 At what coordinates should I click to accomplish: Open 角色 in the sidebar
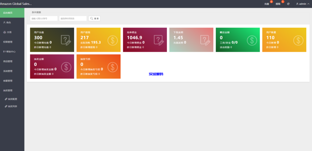(x=12, y=22)
